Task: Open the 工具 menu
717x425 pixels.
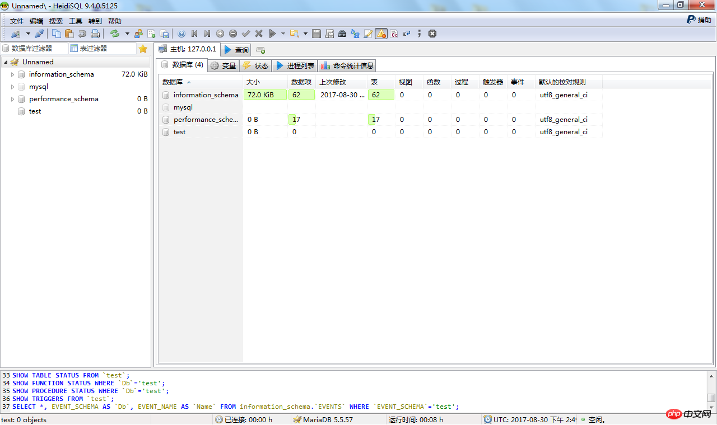Action: pyautogui.click(x=76, y=21)
